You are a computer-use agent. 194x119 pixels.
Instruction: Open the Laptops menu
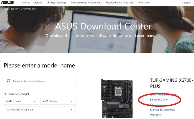(x=38, y=2)
